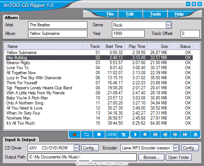Select the Hey Bulldog track row
The height and width of the screenshot is (166, 204).
coord(99,58)
